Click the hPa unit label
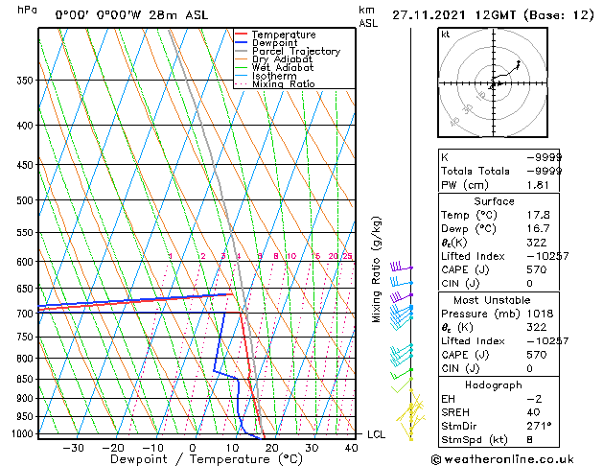Viewport: 603px width, 466px height. pos(27,10)
